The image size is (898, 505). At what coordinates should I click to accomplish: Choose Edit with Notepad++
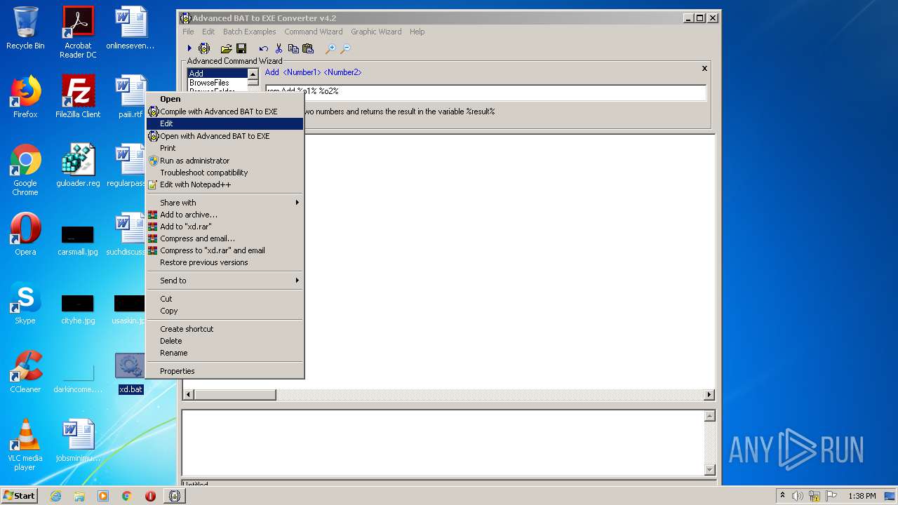[x=224, y=184]
